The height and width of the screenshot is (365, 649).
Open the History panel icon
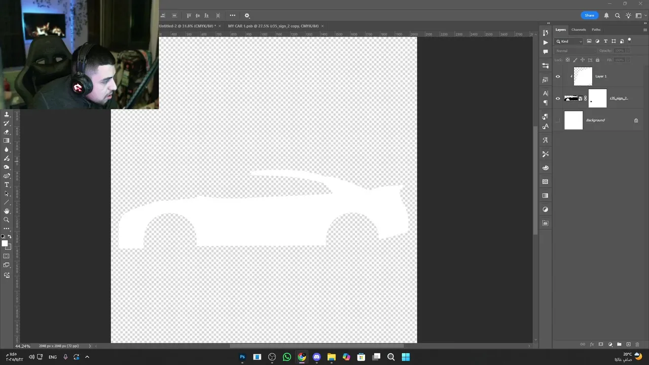point(546,33)
